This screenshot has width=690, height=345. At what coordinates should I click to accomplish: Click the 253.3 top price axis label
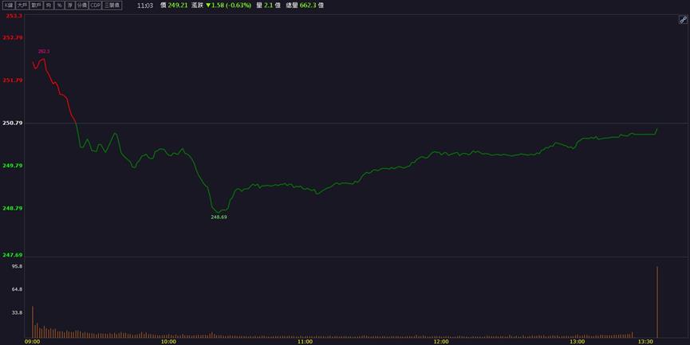12,16
